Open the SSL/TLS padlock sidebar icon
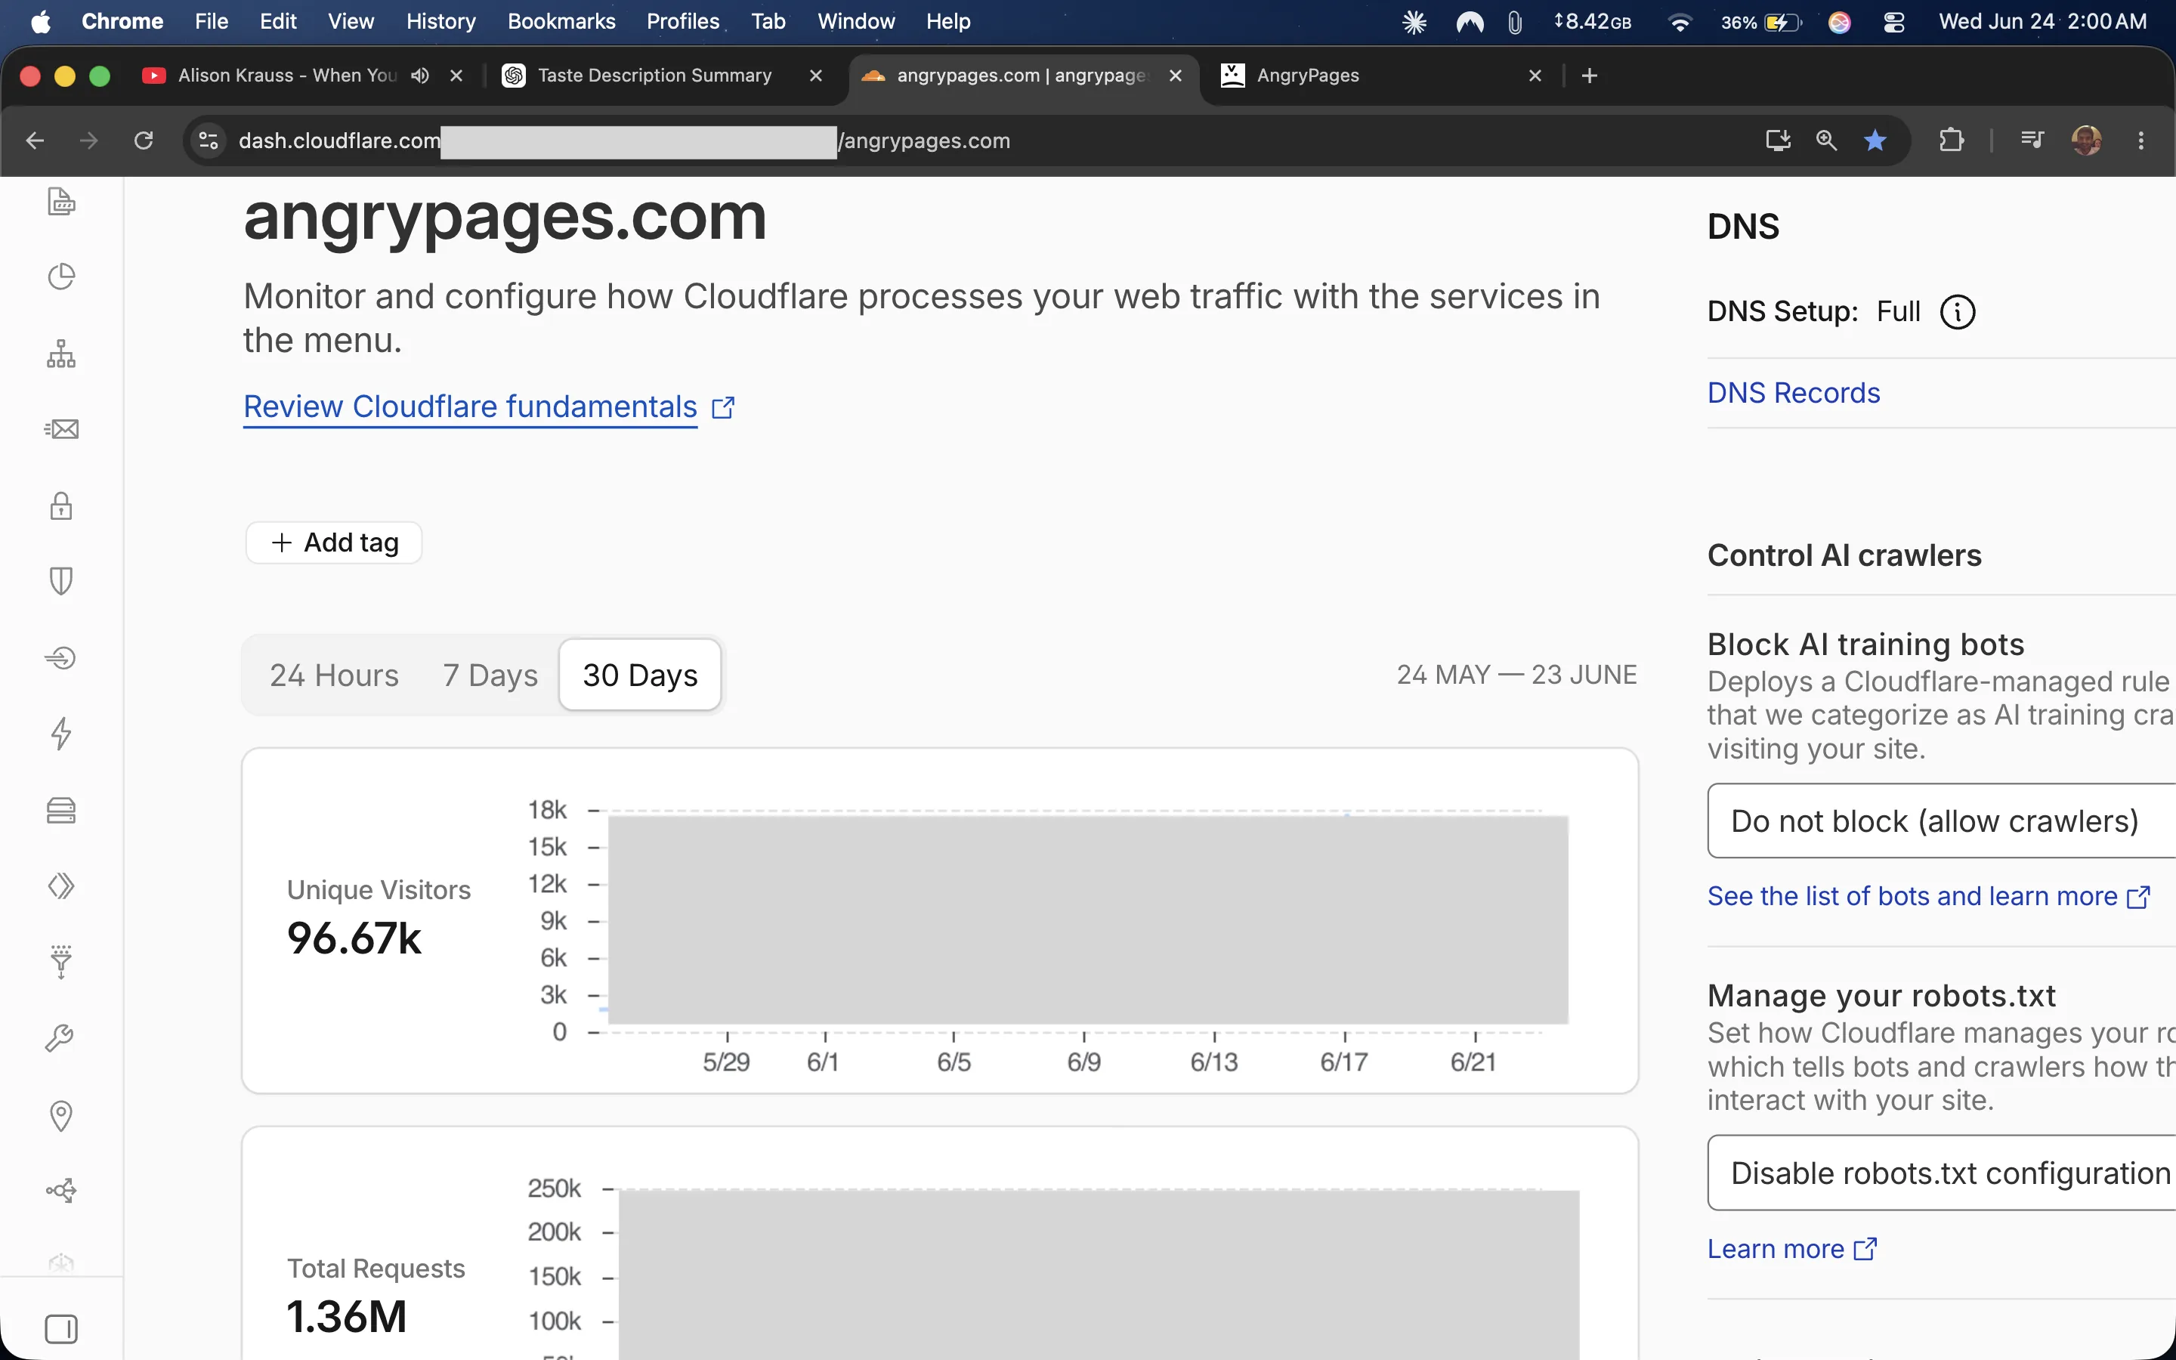The image size is (2176, 1360). pyautogui.click(x=61, y=505)
